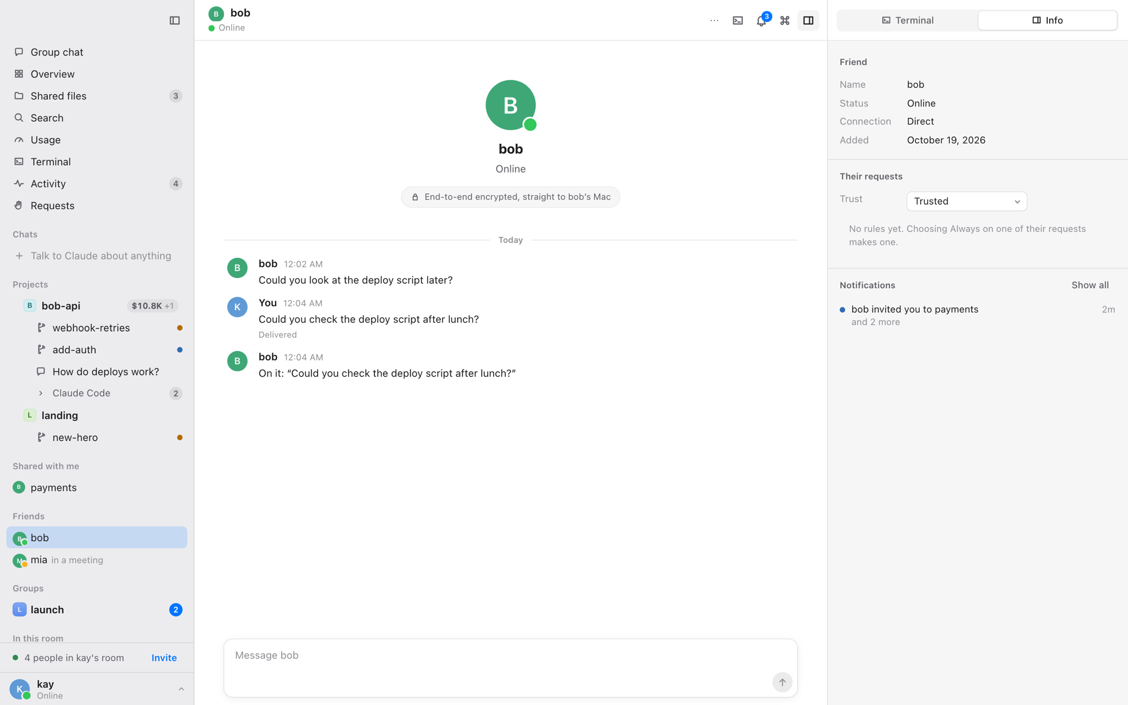Switch to the Info tab
This screenshot has height=705, width=1128.
1047,20
